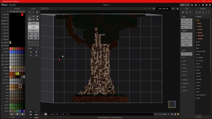Create new model document icon
The height and width of the screenshot is (119, 212).
pos(203,5)
